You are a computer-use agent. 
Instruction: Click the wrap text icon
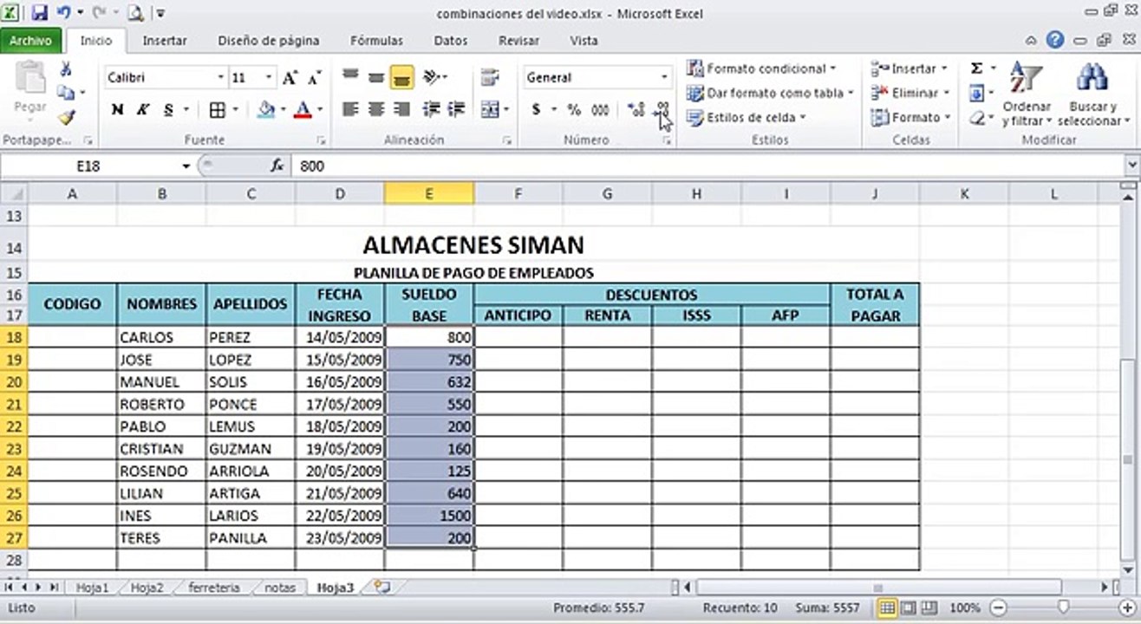490,77
